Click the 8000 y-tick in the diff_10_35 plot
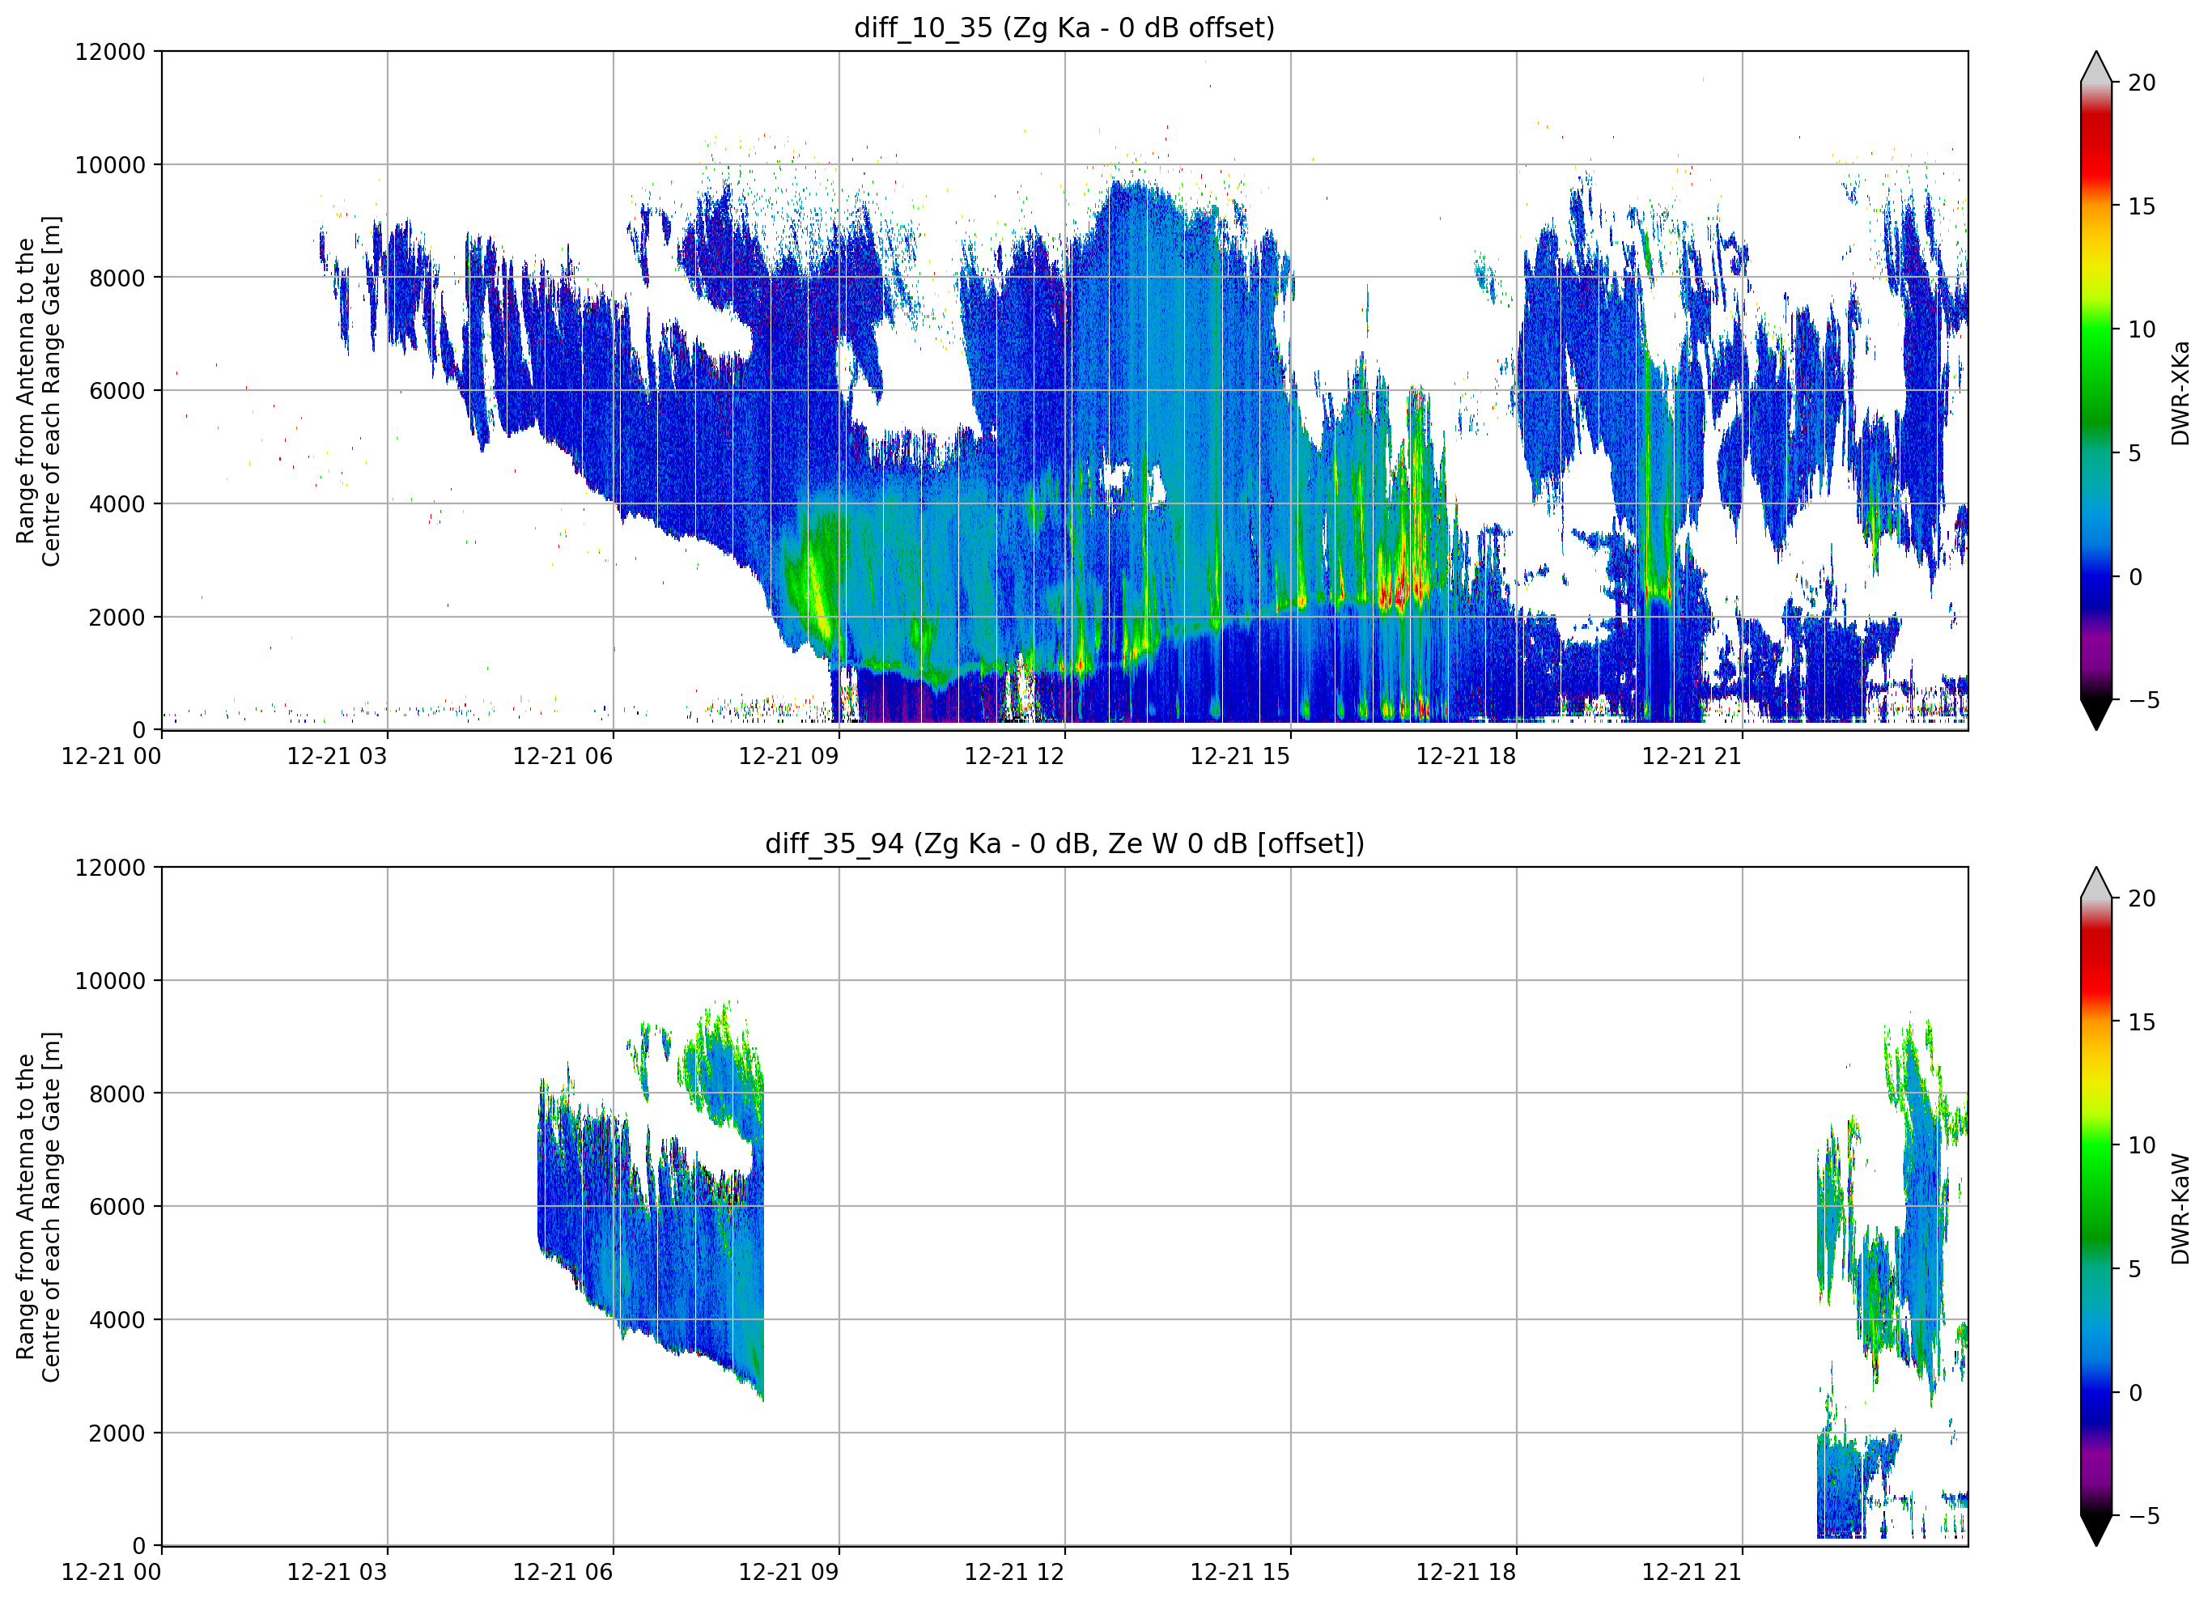2208x1601 pixels. (x=117, y=278)
